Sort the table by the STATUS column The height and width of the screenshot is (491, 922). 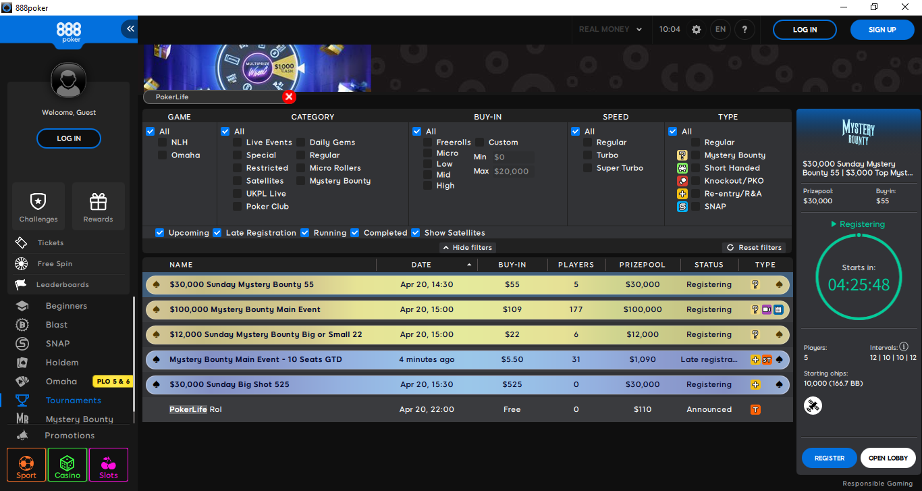[709, 265]
